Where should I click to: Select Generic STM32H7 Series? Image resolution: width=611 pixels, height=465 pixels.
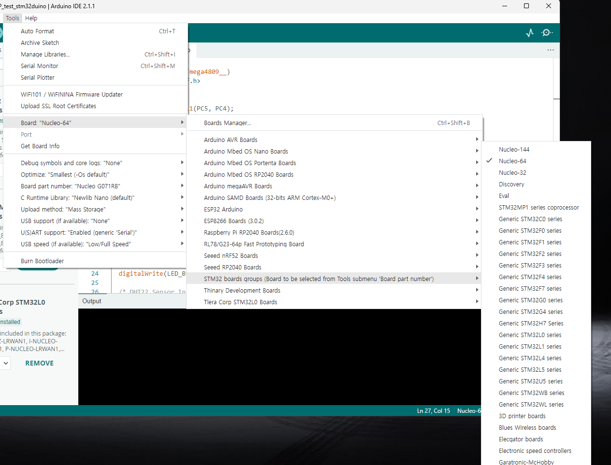(536, 324)
